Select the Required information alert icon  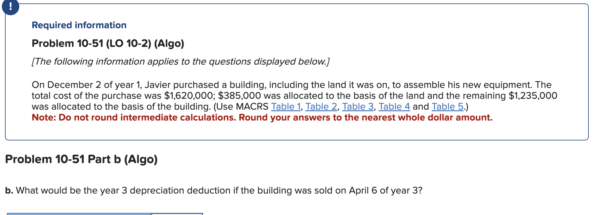pos(10,7)
